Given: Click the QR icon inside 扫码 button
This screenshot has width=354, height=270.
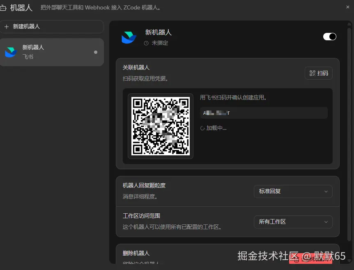Looking at the screenshot, I should tap(312, 73).
